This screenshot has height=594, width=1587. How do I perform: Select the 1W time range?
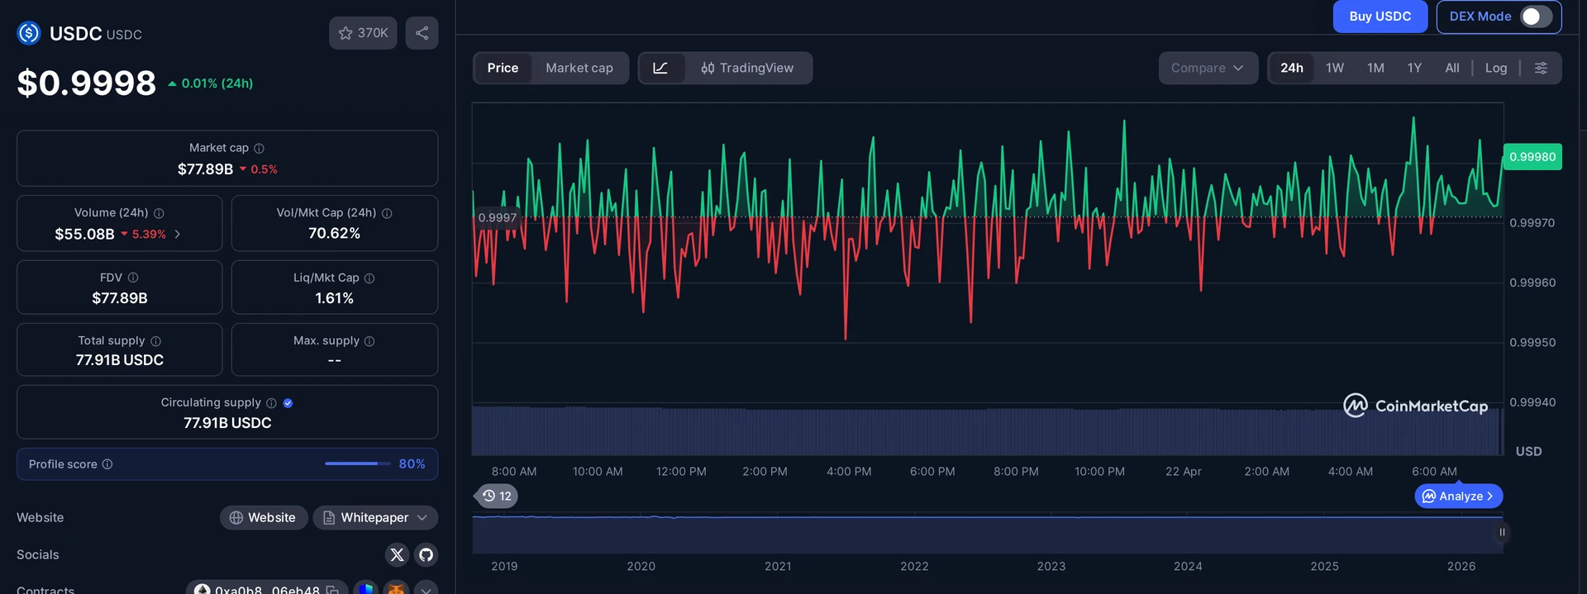pyautogui.click(x=1335, y=68)
